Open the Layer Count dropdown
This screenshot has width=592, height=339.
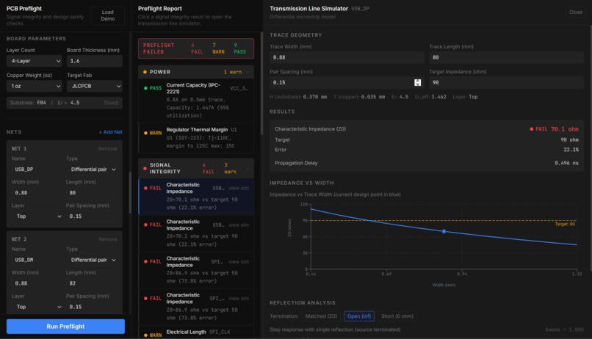[x=34, y=61]
